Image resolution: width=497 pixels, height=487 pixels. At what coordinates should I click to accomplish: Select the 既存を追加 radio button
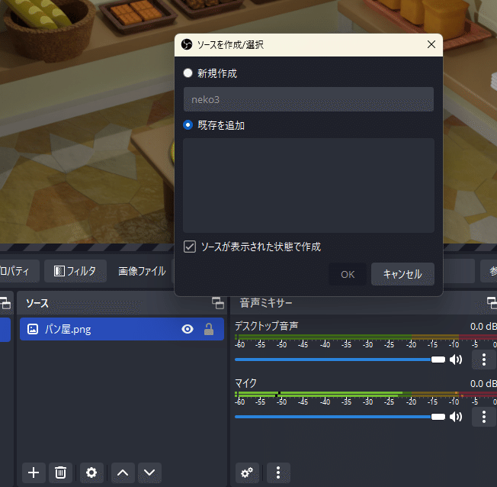(188, 125)
